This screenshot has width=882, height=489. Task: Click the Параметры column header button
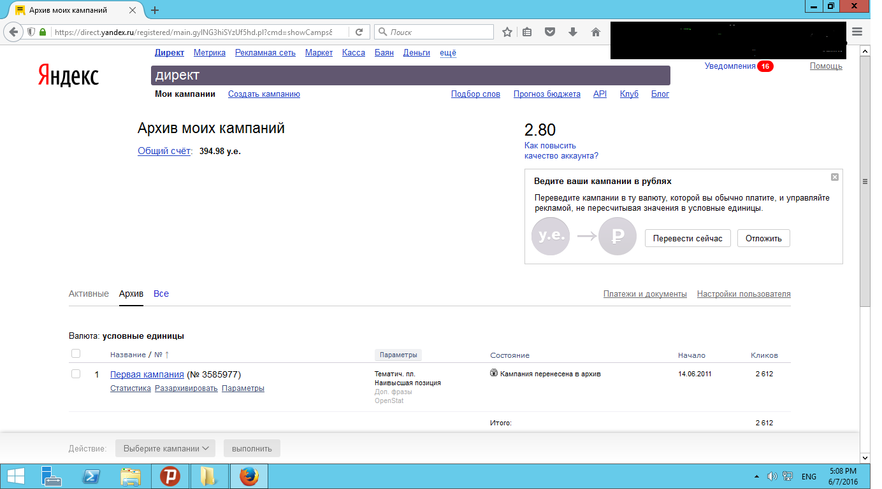[x=398, y=355]
